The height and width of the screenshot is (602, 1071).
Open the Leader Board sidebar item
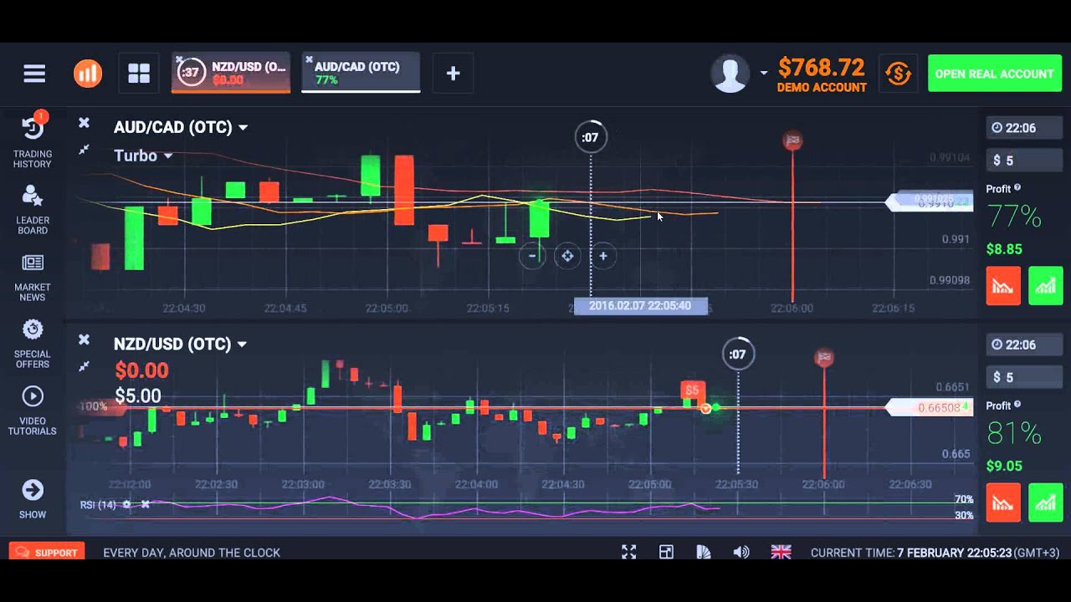(x=33, y=209)
